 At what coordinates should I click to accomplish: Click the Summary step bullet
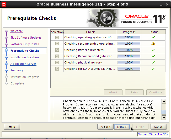tap(7, 71)
